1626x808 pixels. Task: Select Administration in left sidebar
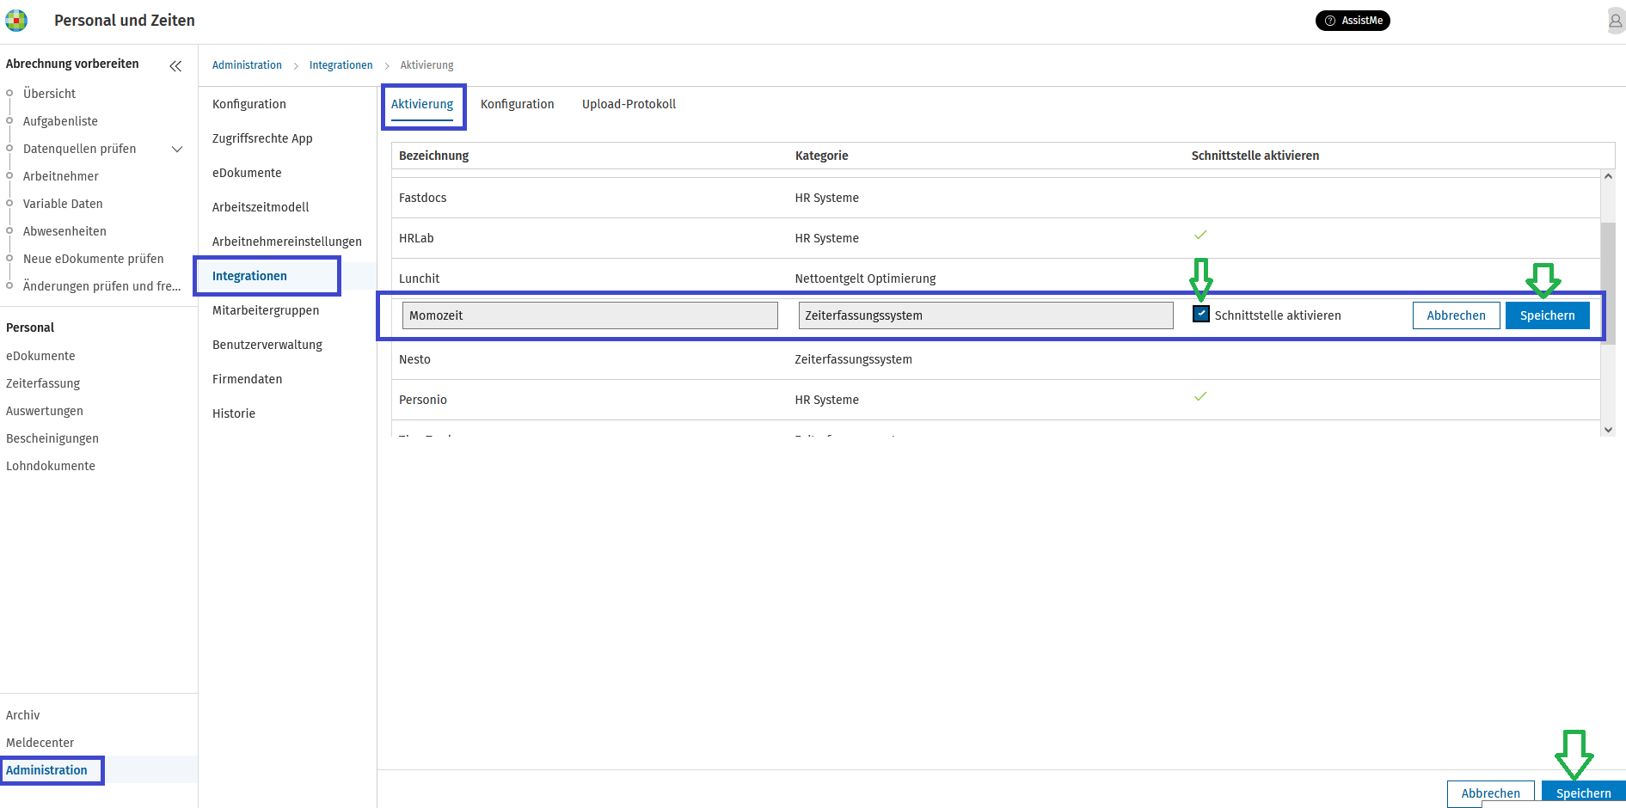46,770
